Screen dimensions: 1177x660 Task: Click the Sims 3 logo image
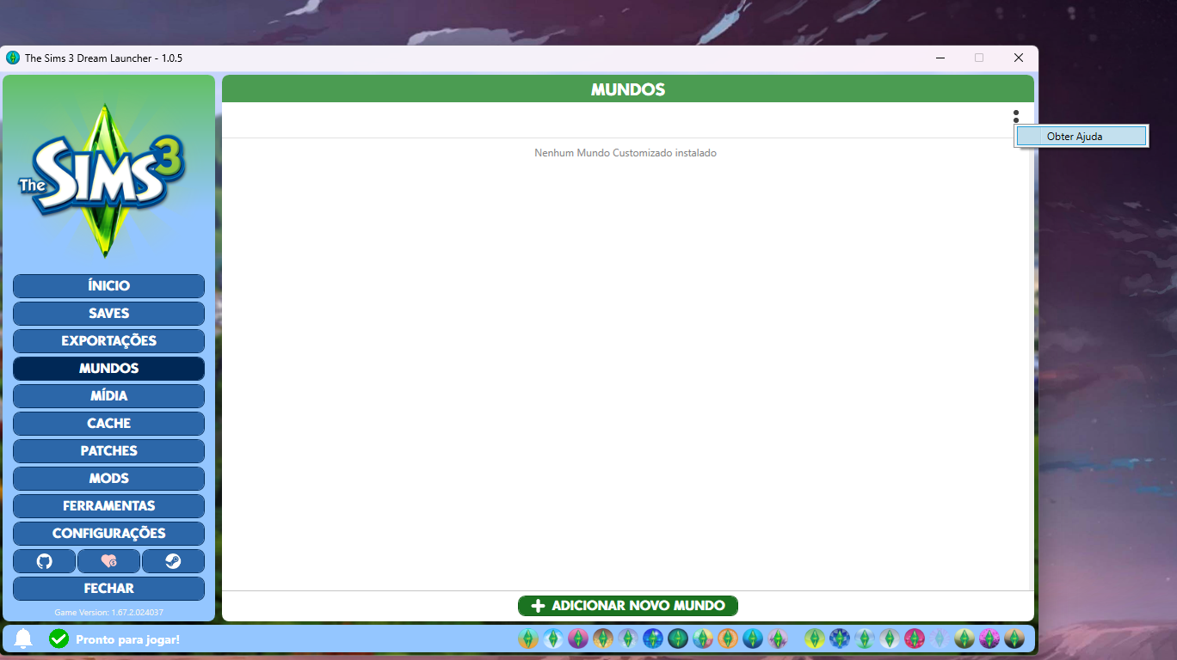tap(102, 180)
